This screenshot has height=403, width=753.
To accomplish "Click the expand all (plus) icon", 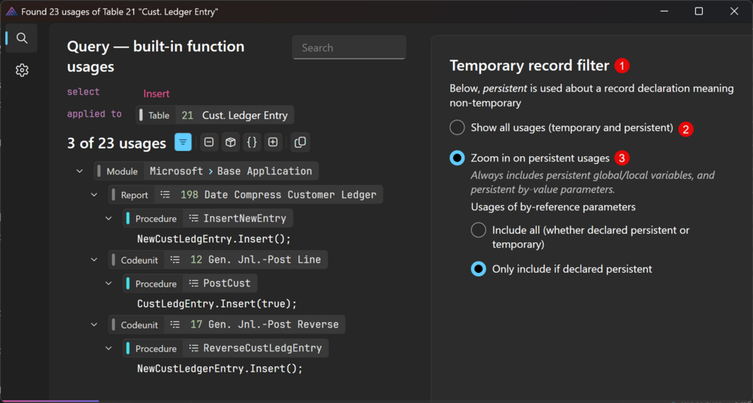I will 273,142.
